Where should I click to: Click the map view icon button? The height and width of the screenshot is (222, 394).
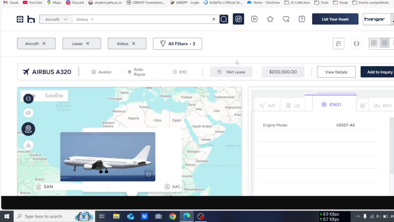point(338,43)
